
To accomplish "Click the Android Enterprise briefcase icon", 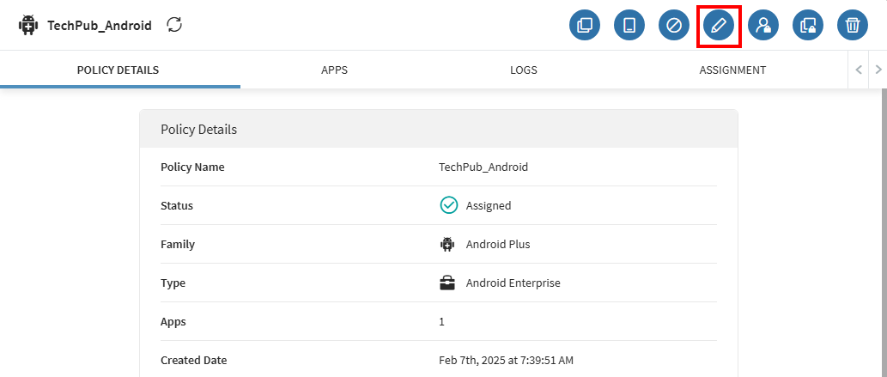I will tap(447, 283).
